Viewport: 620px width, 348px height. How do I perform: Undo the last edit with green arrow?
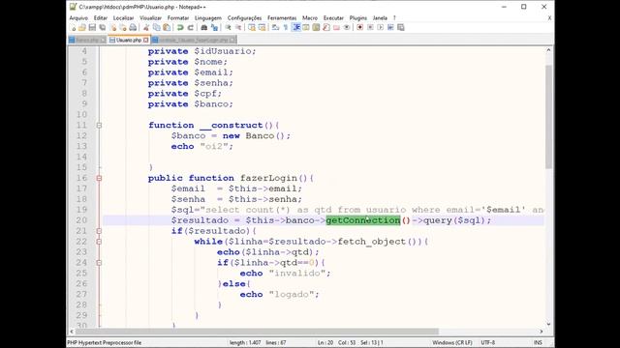pos(180,27)
